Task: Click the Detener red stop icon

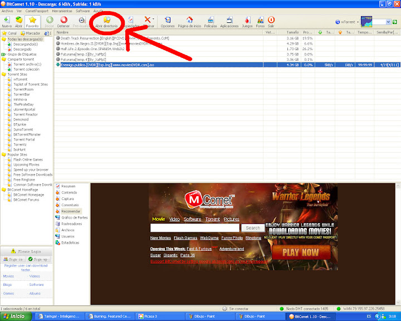Action: coord(63,20)
